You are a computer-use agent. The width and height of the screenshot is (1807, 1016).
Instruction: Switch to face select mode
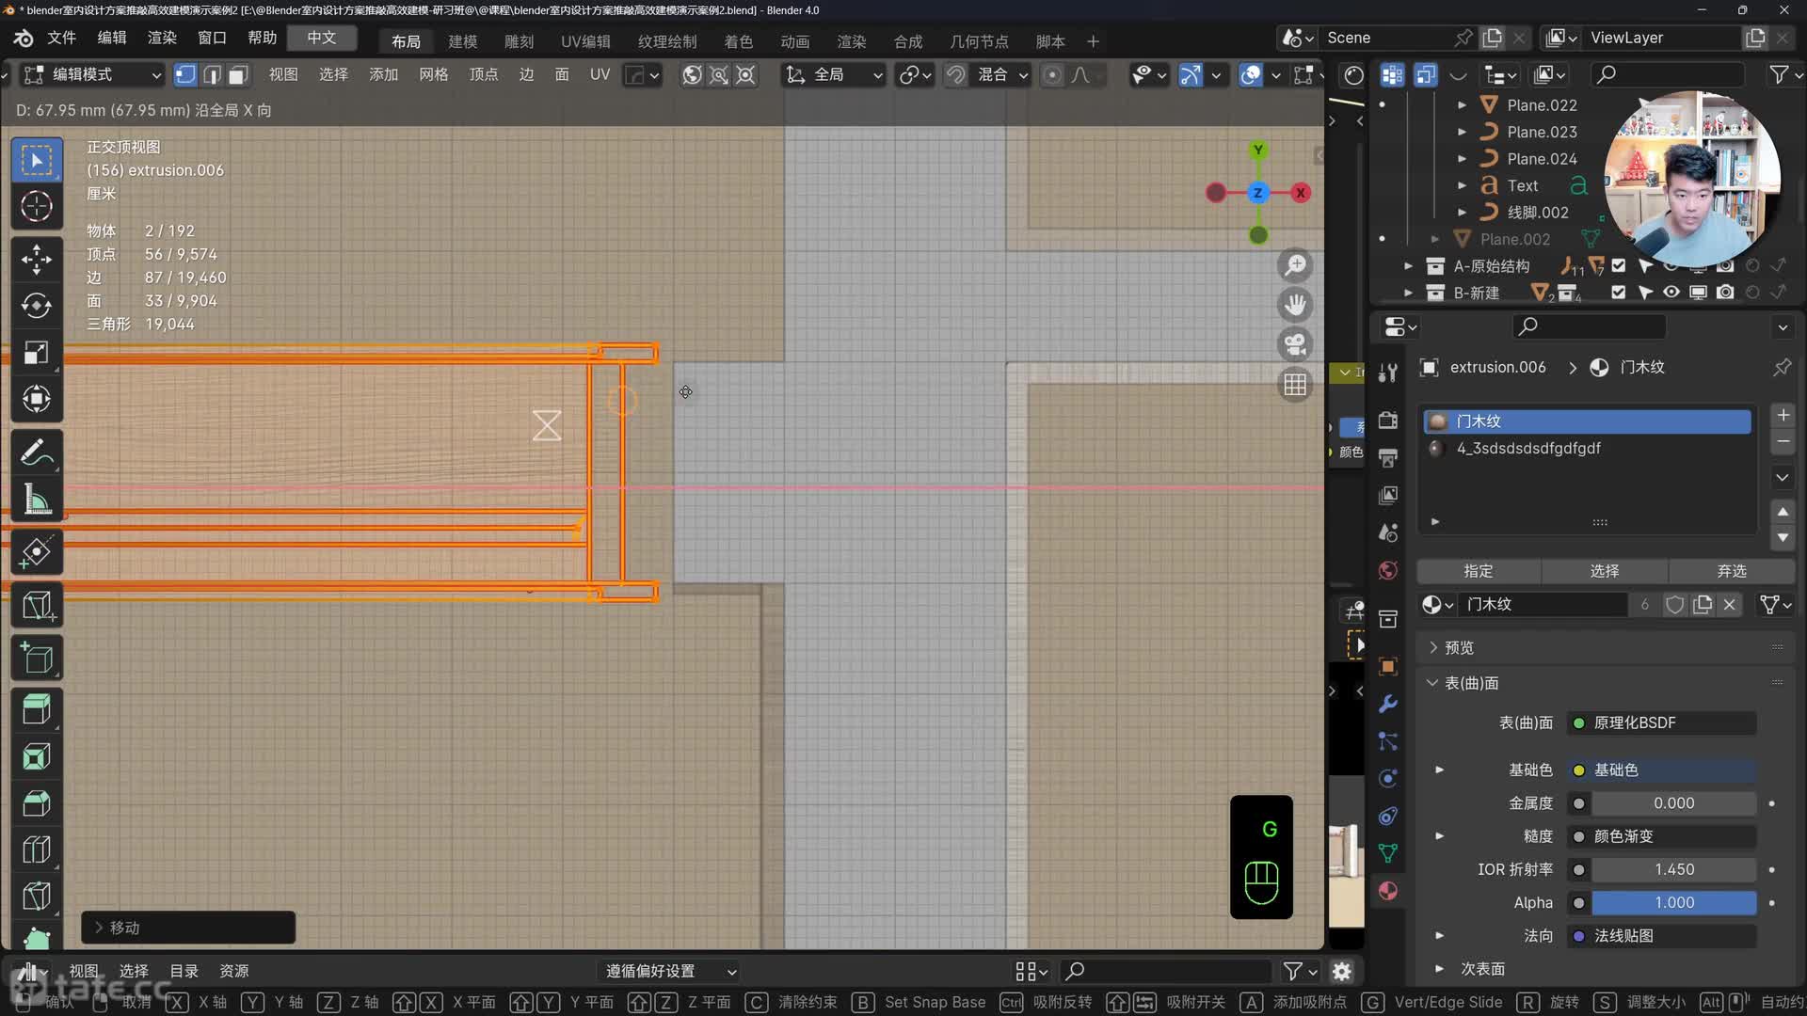pyautogui.click(x=239, y=75)
